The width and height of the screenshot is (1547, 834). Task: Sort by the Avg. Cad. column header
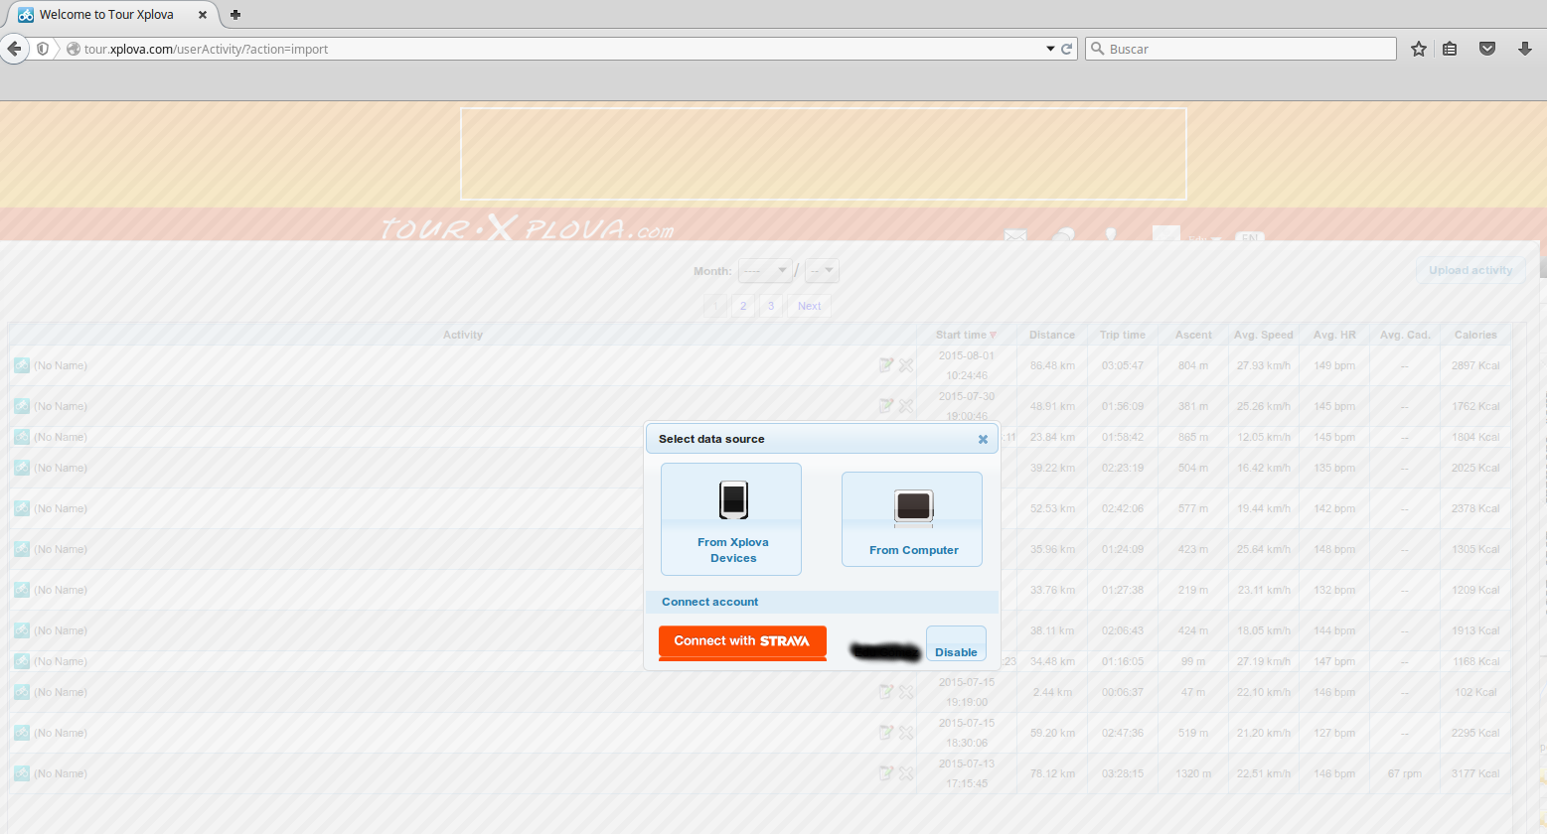coord(1405,335)
